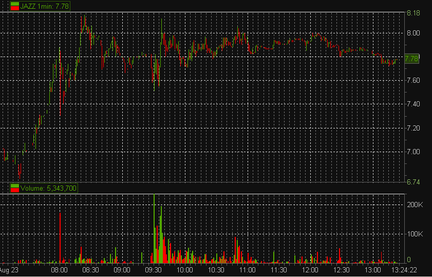This screenshot has height=277, width=432.
Task: Click the 11:00 time axis label
Action: point(248,270)
